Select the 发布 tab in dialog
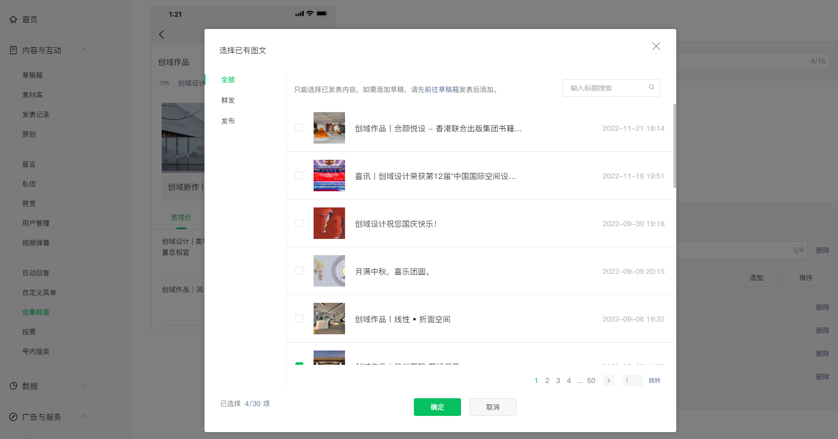The width and height of the screenshot is (838, 439). (228, 121)
